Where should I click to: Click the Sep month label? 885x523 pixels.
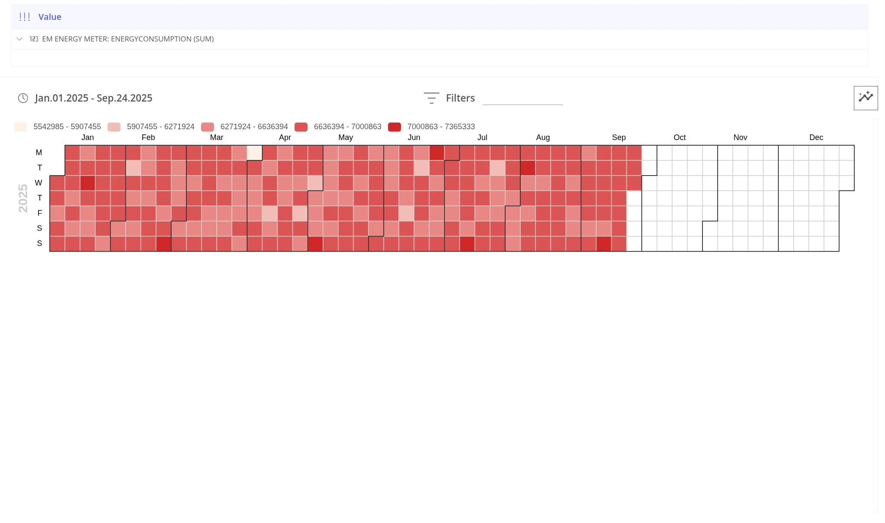click(x=619, y=137)
